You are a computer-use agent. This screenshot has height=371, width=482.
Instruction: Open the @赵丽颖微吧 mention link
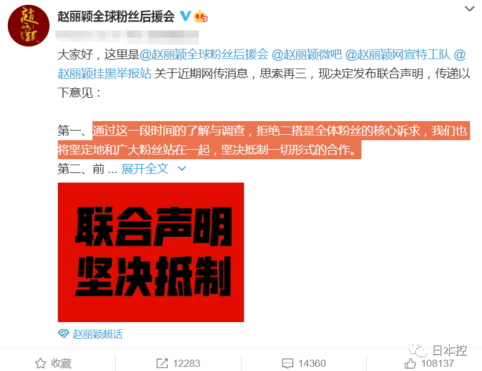[307, 55]
